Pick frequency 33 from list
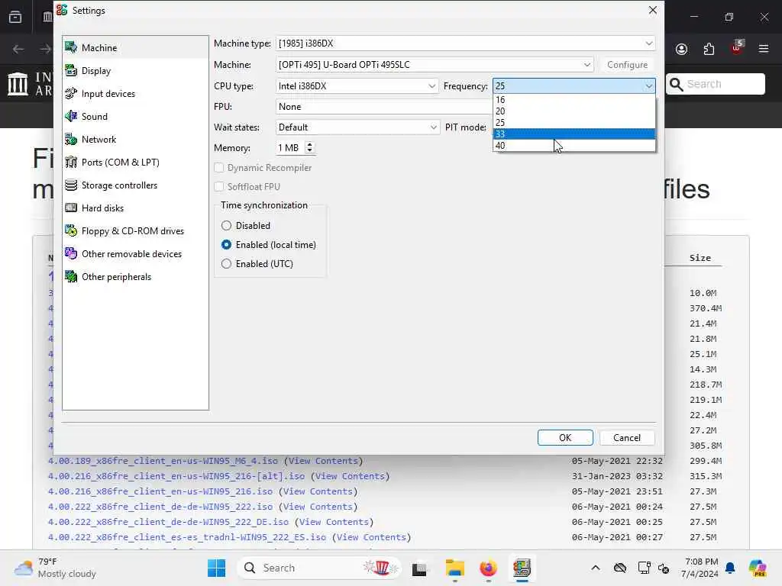Screen dimensions: 782x586 click(574, 134)
